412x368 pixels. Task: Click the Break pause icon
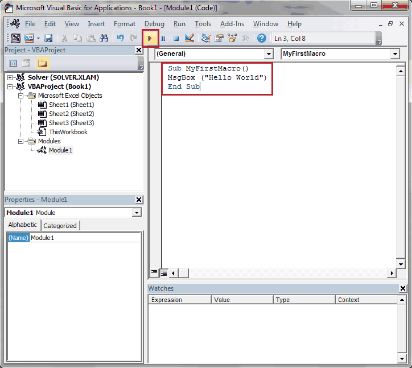163,39
